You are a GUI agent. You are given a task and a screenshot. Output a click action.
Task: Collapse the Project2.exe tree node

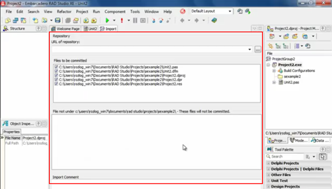[x=268, y=65]
